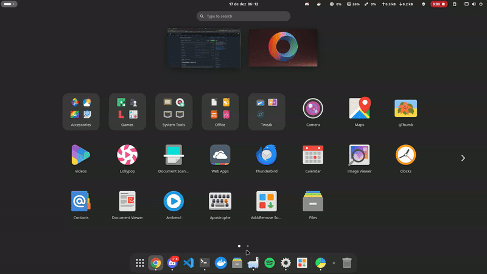Switch to the dark editor window thumbnail

coord(204,48)
